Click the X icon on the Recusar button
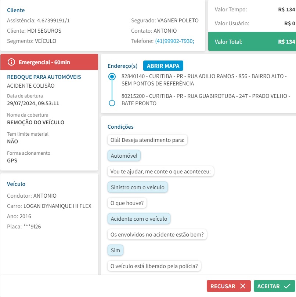296x297 pixels. click(243, 286)
